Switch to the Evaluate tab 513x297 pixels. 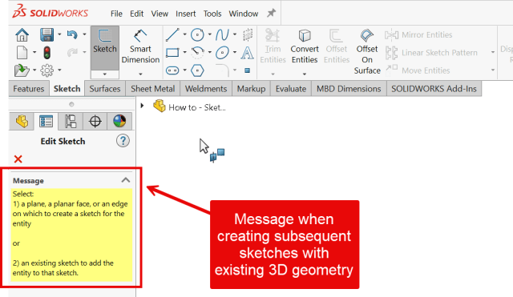(x=291, y=89)
